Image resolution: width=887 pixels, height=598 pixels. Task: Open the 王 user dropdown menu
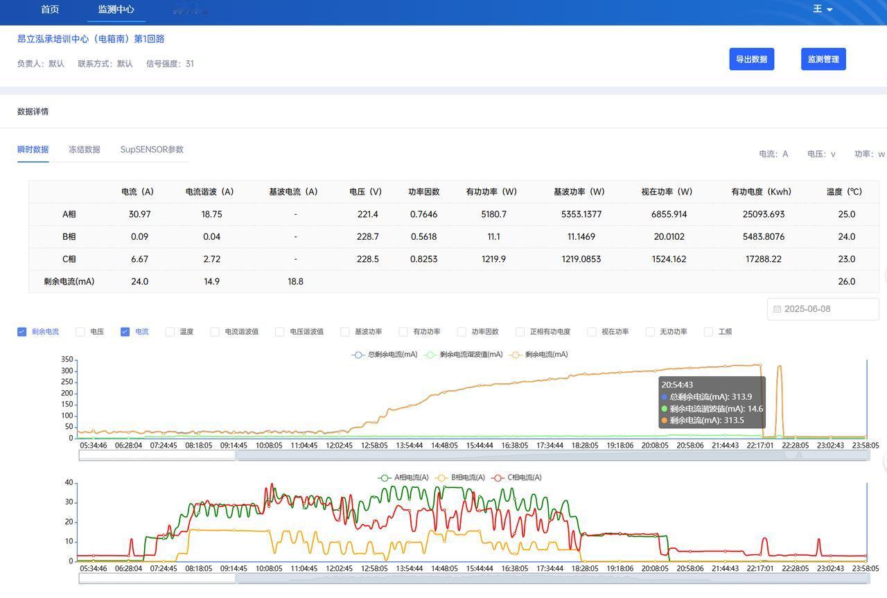[822, 9]
